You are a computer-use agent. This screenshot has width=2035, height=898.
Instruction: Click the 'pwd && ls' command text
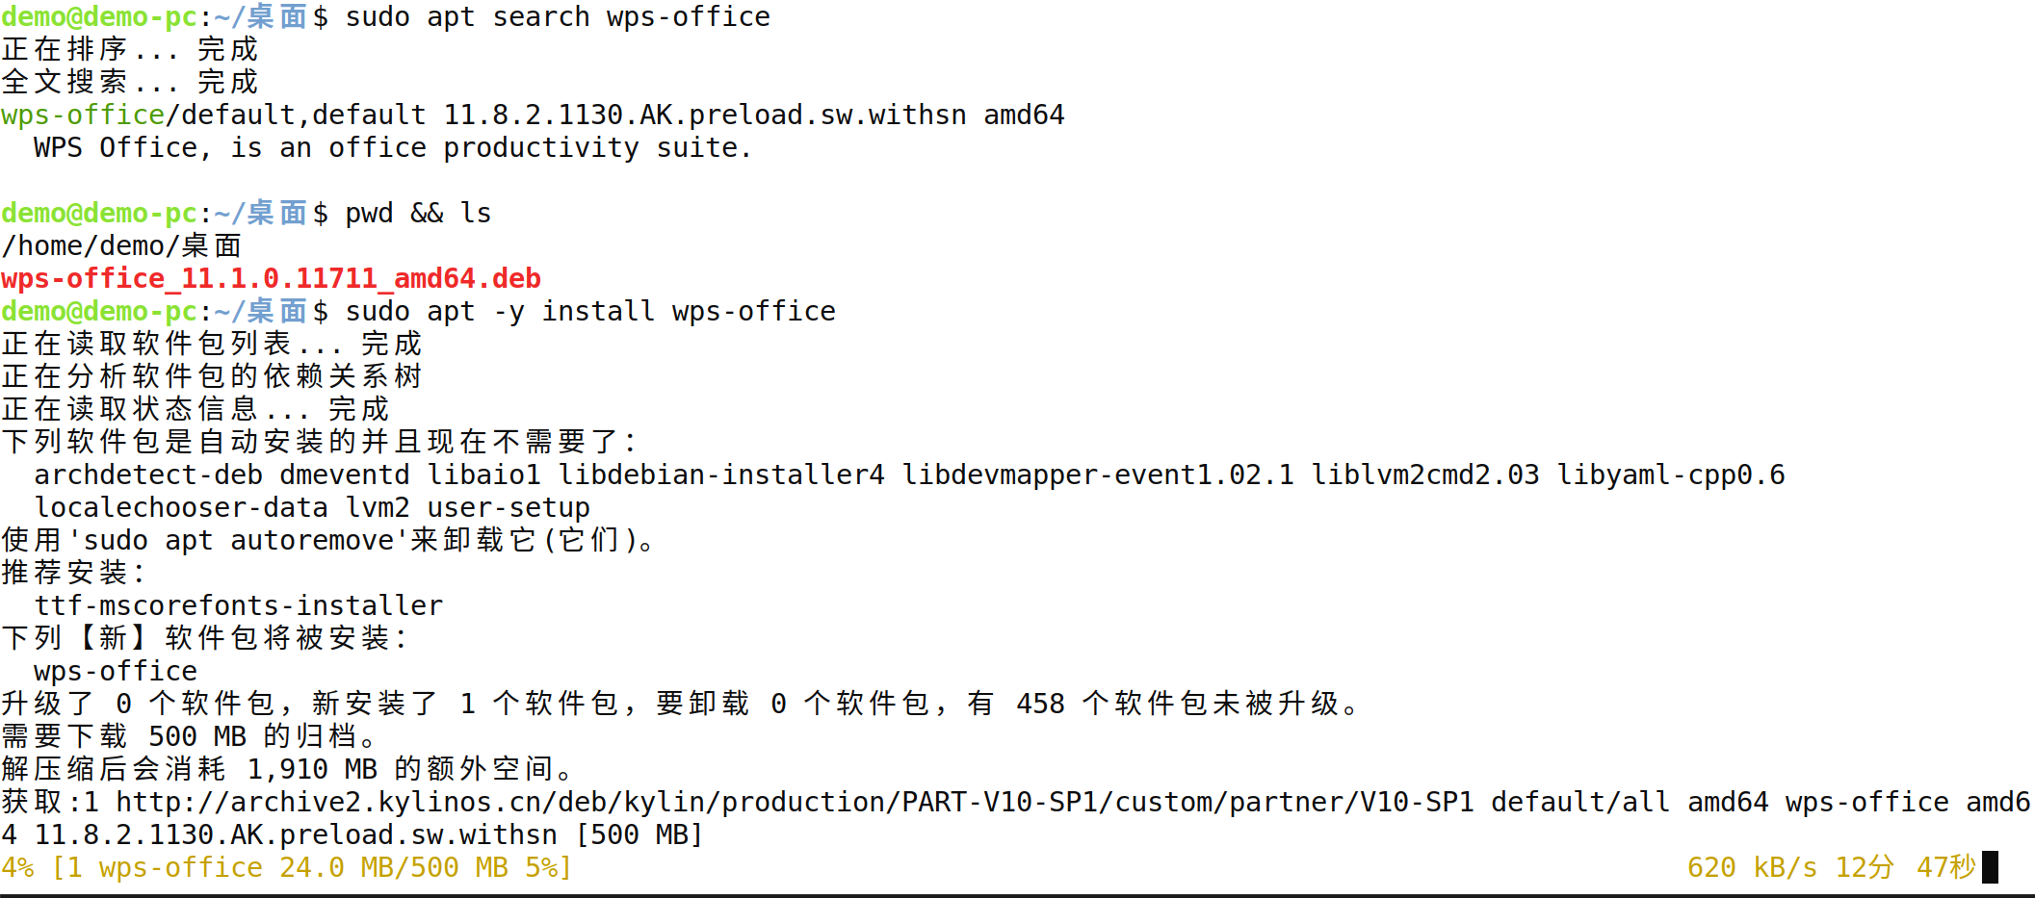pos(418,214)
